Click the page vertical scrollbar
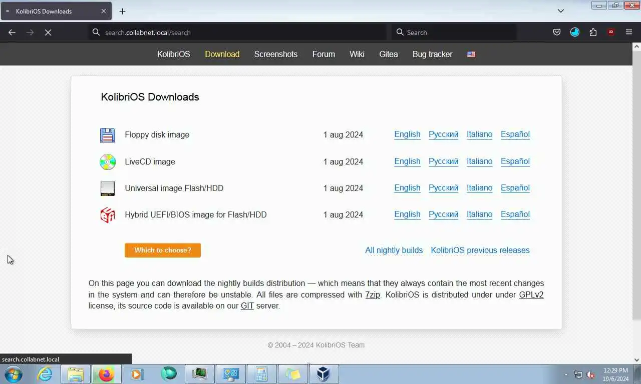The height and width of the screenshot is (384, 641). pyautogui.click(x=636, y=185)
